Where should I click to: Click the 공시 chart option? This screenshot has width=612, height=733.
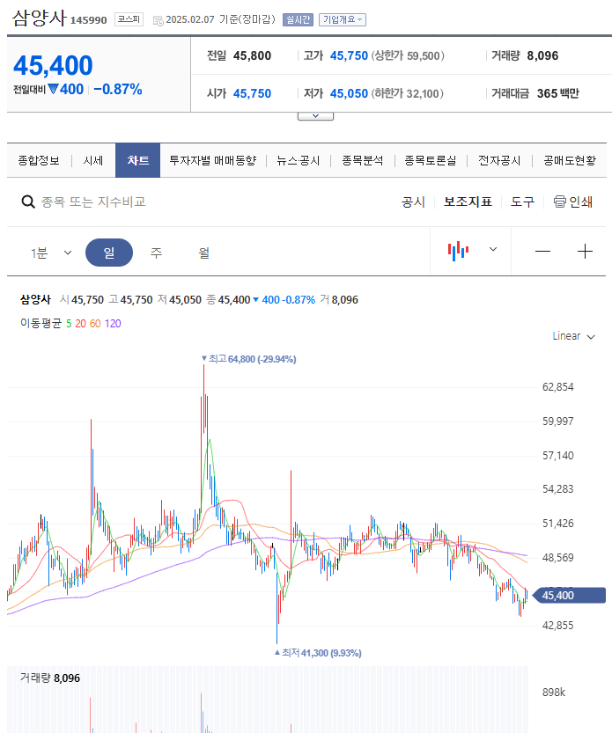pos(413,202)
